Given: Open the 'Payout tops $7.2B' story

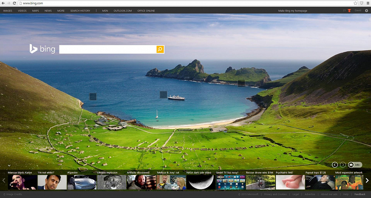Looking at the screenshot, I should point(320,182).
